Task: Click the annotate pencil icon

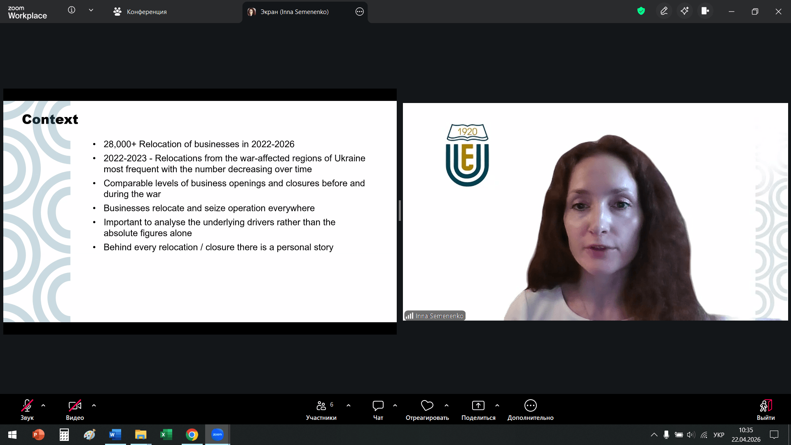Action: coord(664,11)
